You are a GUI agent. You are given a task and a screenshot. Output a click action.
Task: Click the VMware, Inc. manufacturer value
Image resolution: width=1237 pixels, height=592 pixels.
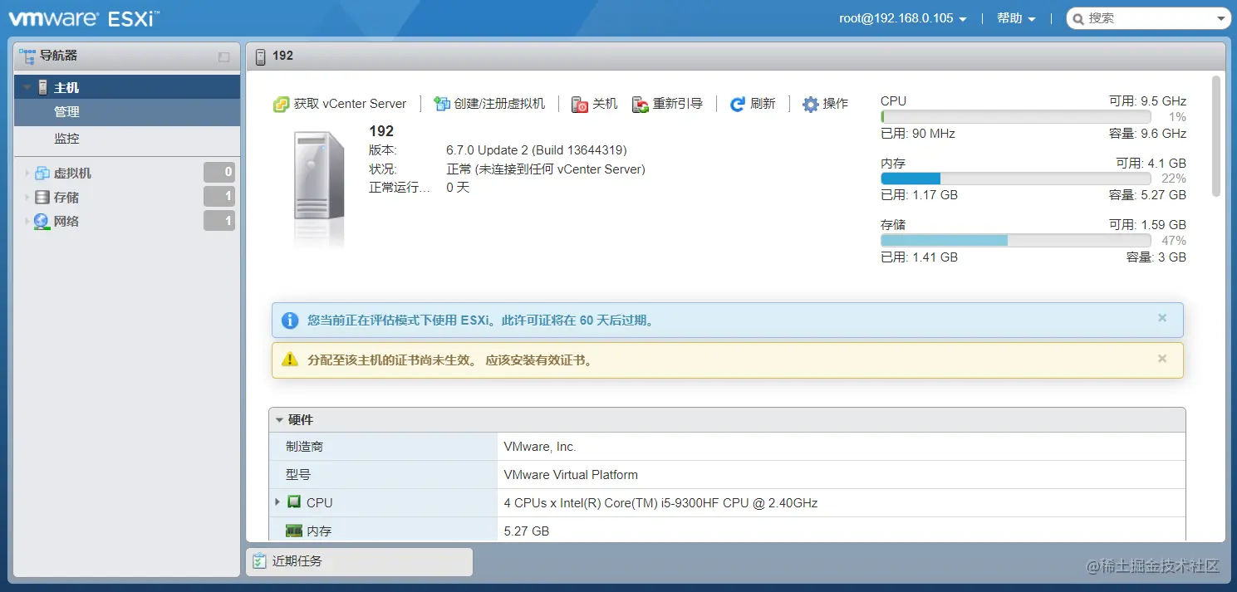coord(540,447)
